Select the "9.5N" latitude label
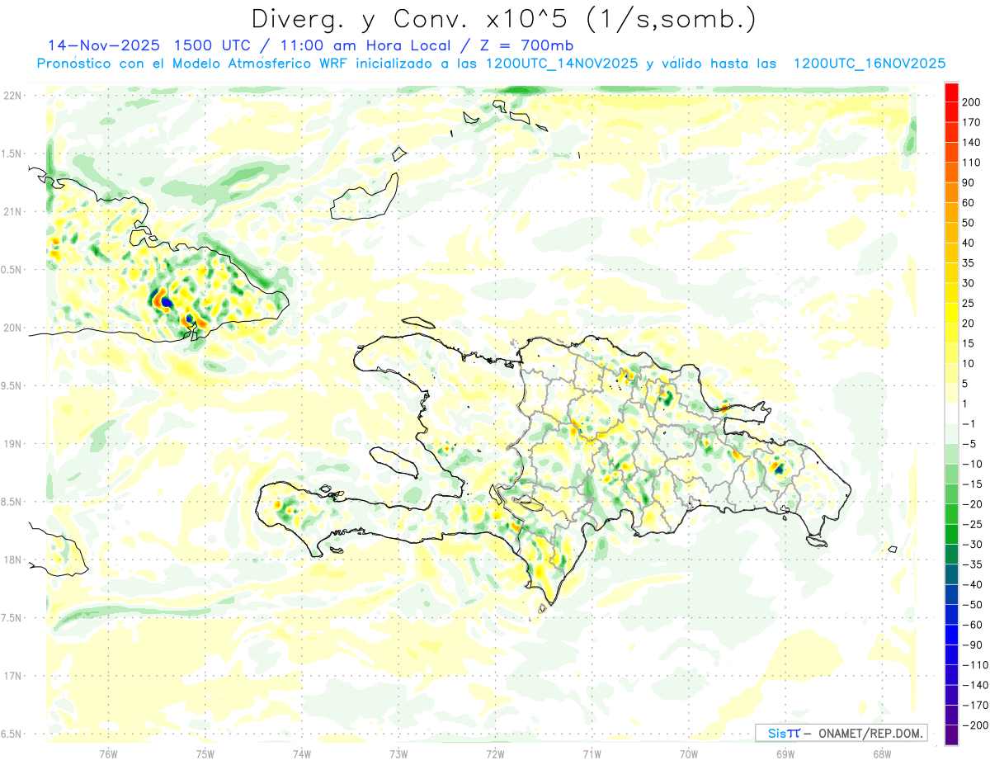Screen dimensions: 990x765 (10, 385)
